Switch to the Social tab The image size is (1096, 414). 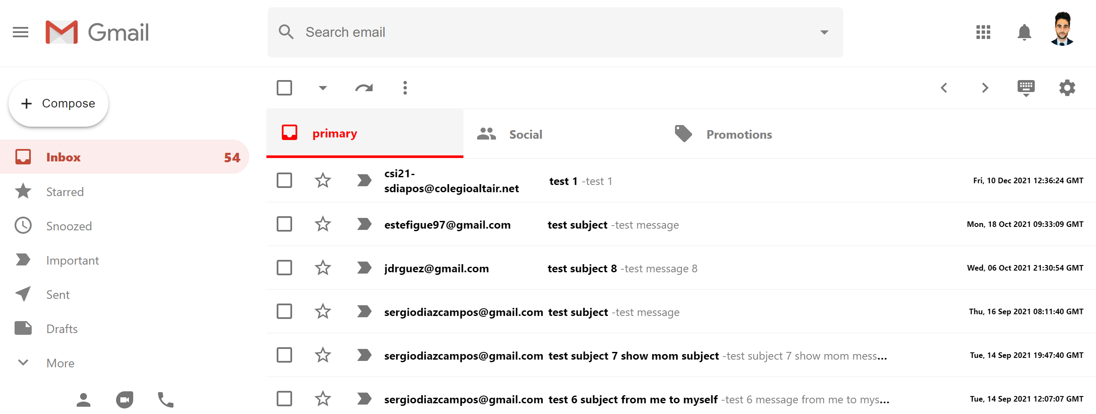click(525, 134)
